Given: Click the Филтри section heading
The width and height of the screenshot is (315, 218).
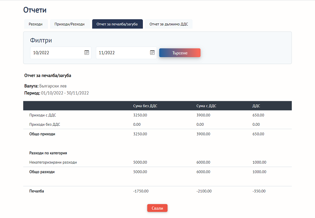Looking at the screenshot, I should [x=41, y=40].
